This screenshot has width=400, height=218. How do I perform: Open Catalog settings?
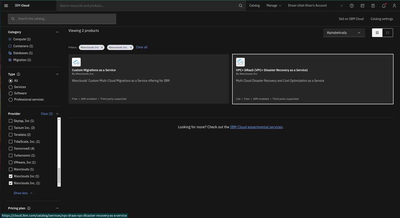[x=382, y=19]
